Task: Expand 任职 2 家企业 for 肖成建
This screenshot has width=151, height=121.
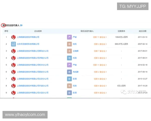Action: click(x=100, y=72)
